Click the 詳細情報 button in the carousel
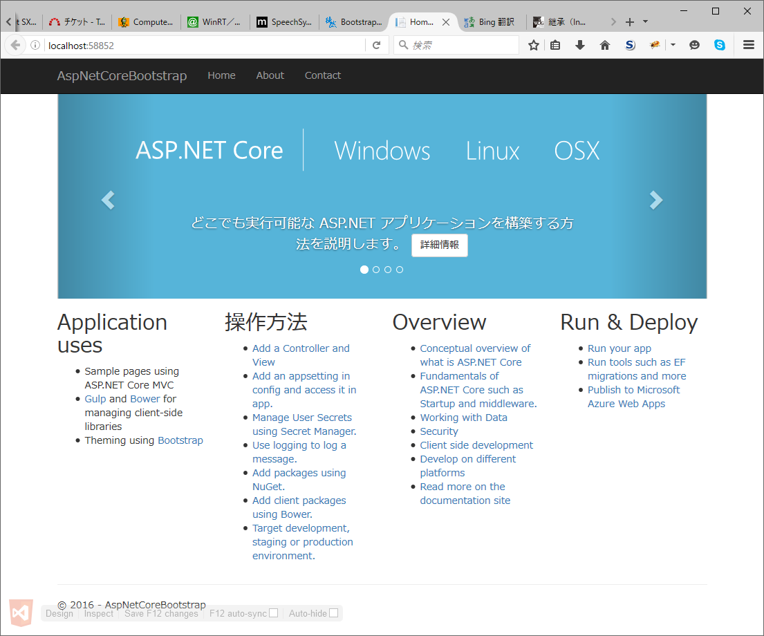764x636 pixels. (x=440, y=245)
